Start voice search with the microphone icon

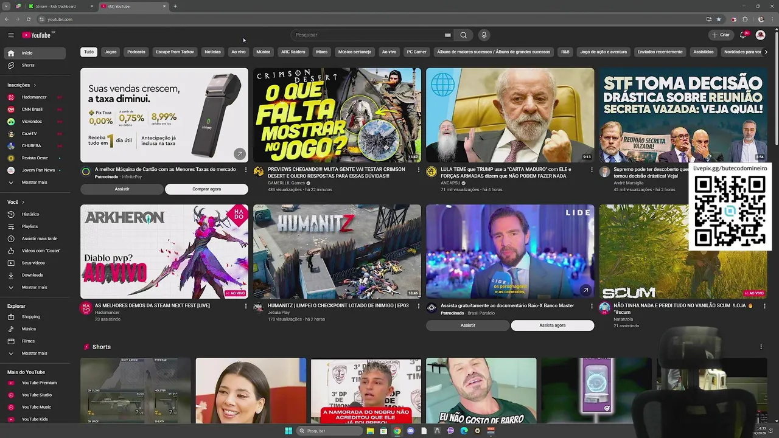point(484,35)
